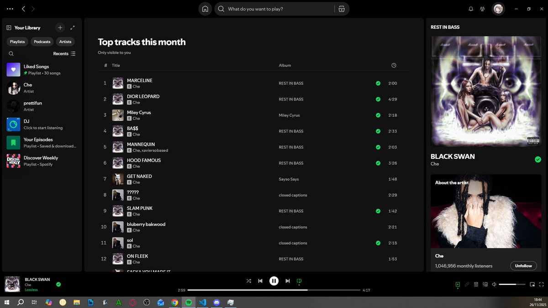Toggle saved checkmark beside BLACK SWAN in right panel
This screenshot has height=308, width=548.
538,159
